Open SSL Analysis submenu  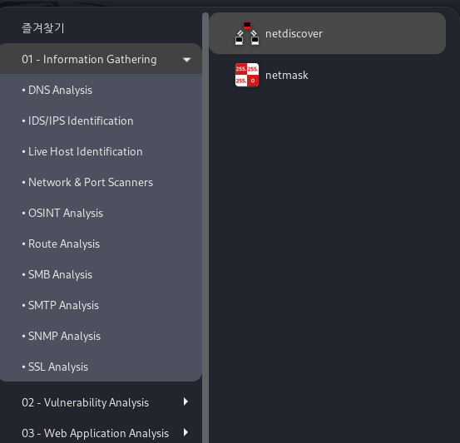click(101, 367)
